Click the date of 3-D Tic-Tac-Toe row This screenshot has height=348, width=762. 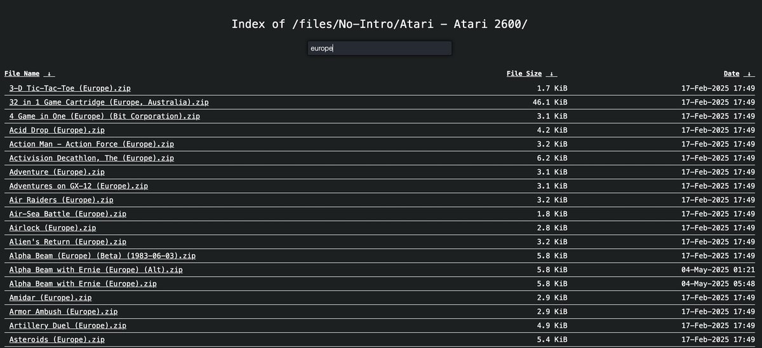coord(718,89)
